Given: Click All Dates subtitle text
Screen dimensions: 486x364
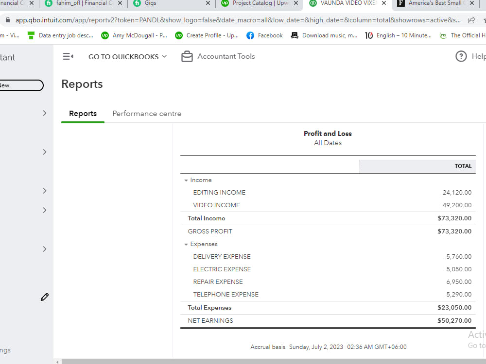Looking at the screenshot, I should [328, 143].
